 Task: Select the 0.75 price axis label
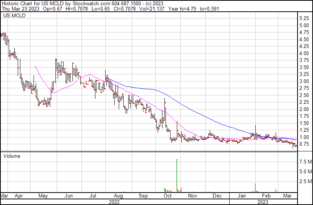304,144
